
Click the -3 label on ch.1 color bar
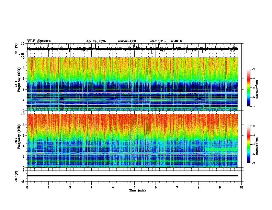click(x=253, y=69)
